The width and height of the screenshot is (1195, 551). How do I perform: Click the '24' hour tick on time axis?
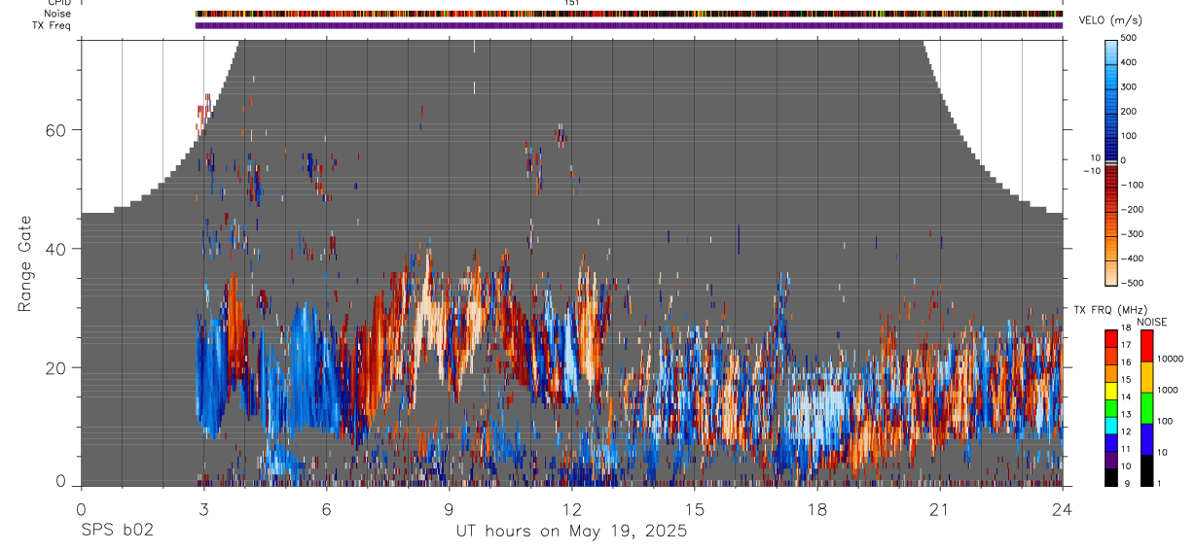click(1063, 508)
